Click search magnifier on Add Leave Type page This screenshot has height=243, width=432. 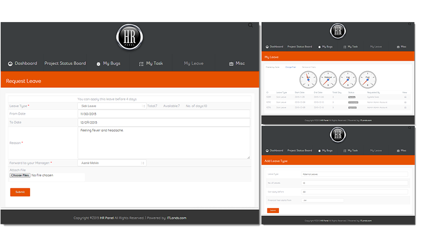pyautogui.click(x=410, y=128)
